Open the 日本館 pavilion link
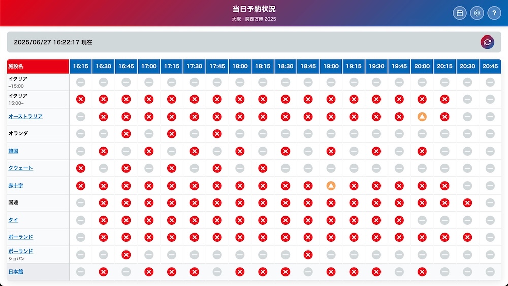 pyautogui.click(x=16, y=272)
